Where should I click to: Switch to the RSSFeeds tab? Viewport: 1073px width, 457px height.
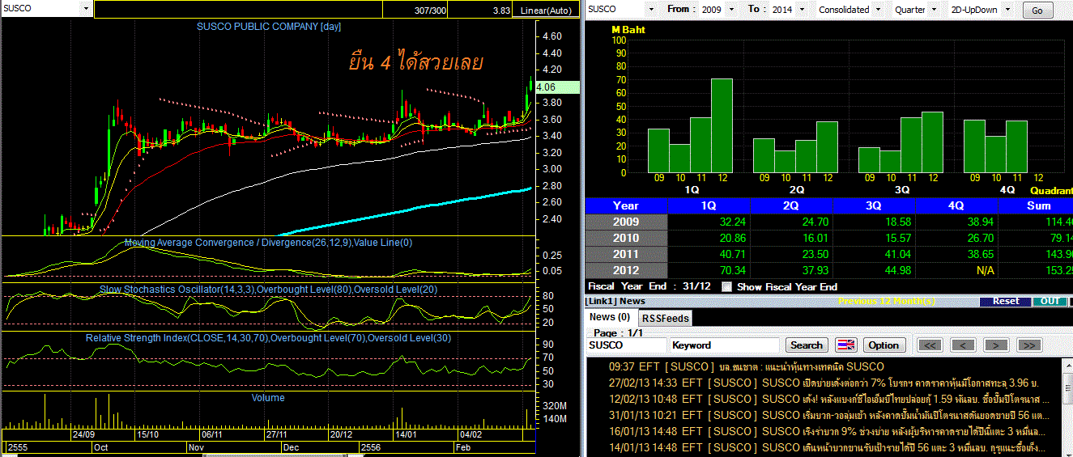(x=666, y=318)
